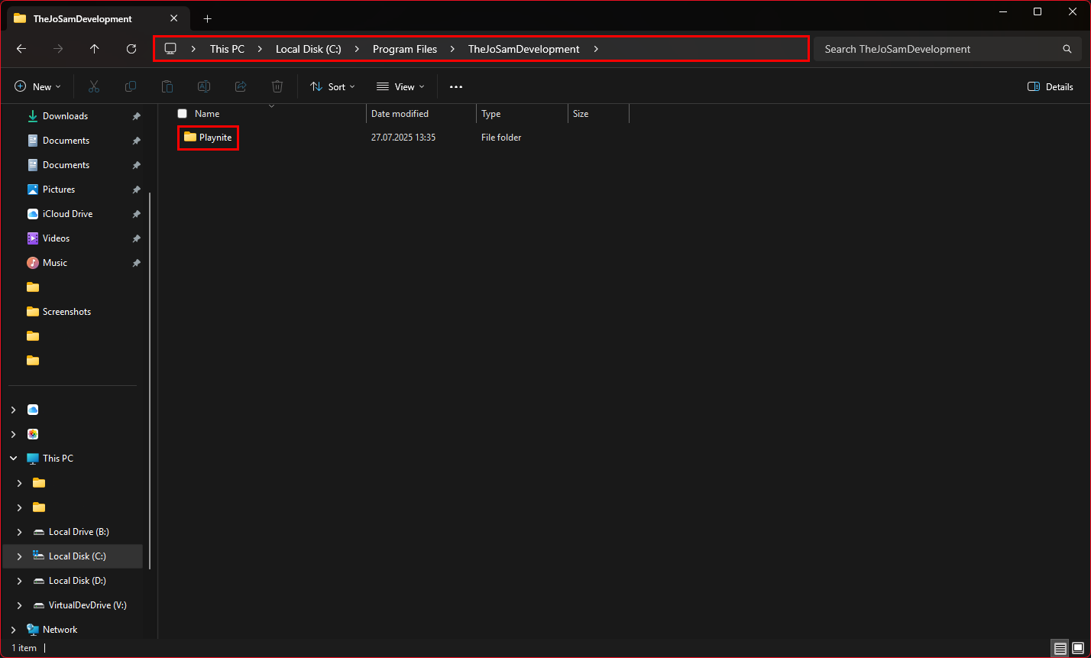Image resolution: width=1091 pixels, height=658 pixels.
Task: Open the Downloads folder in the sidebar
Action: [x=66, y=115]
